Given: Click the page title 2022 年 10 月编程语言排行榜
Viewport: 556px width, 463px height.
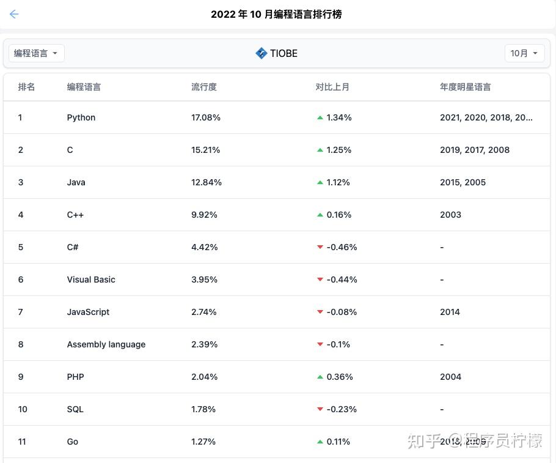Looking at the screenshot, I should click(276, 14).
